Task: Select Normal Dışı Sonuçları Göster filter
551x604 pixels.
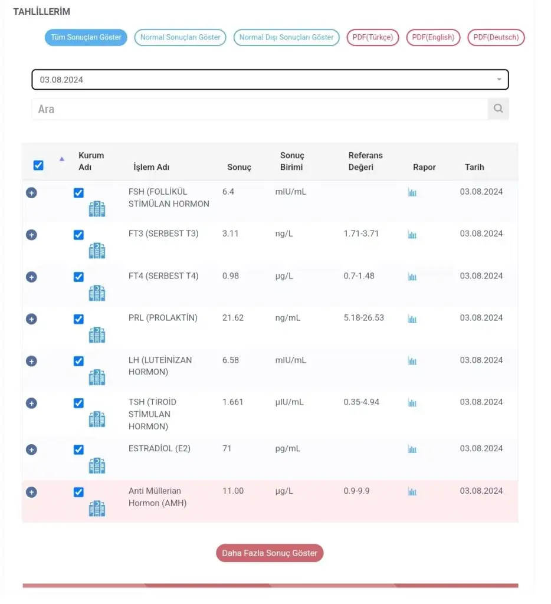Action: (287, 37)
